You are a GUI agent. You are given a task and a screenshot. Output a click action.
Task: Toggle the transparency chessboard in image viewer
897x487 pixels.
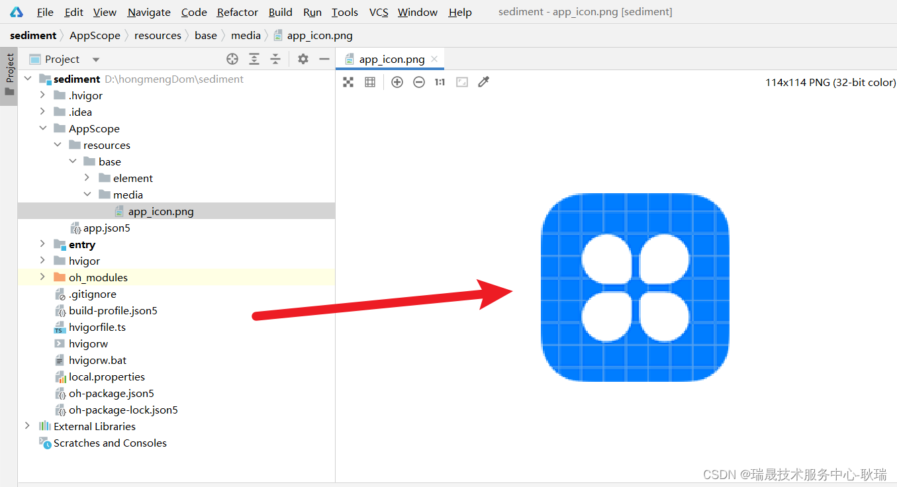point(348,82)
